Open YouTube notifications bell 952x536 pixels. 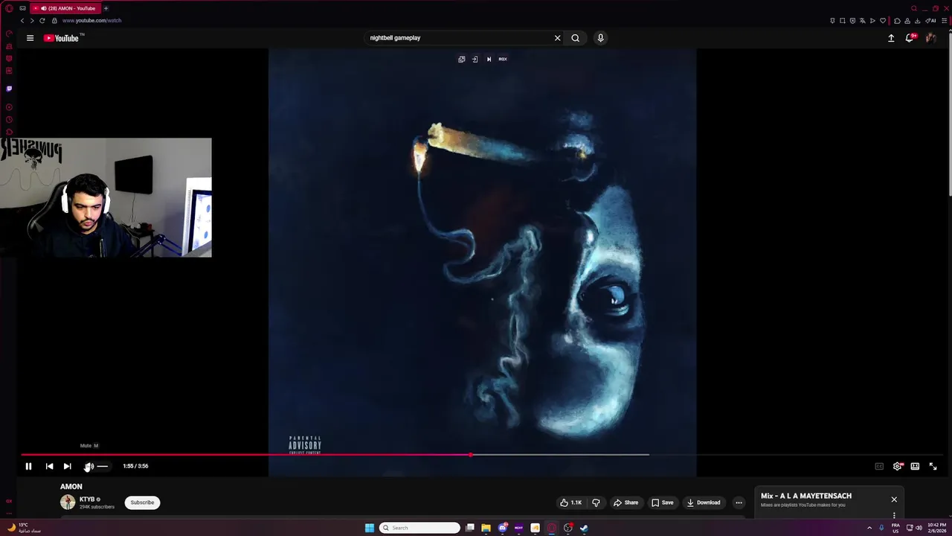pos(910,38)
